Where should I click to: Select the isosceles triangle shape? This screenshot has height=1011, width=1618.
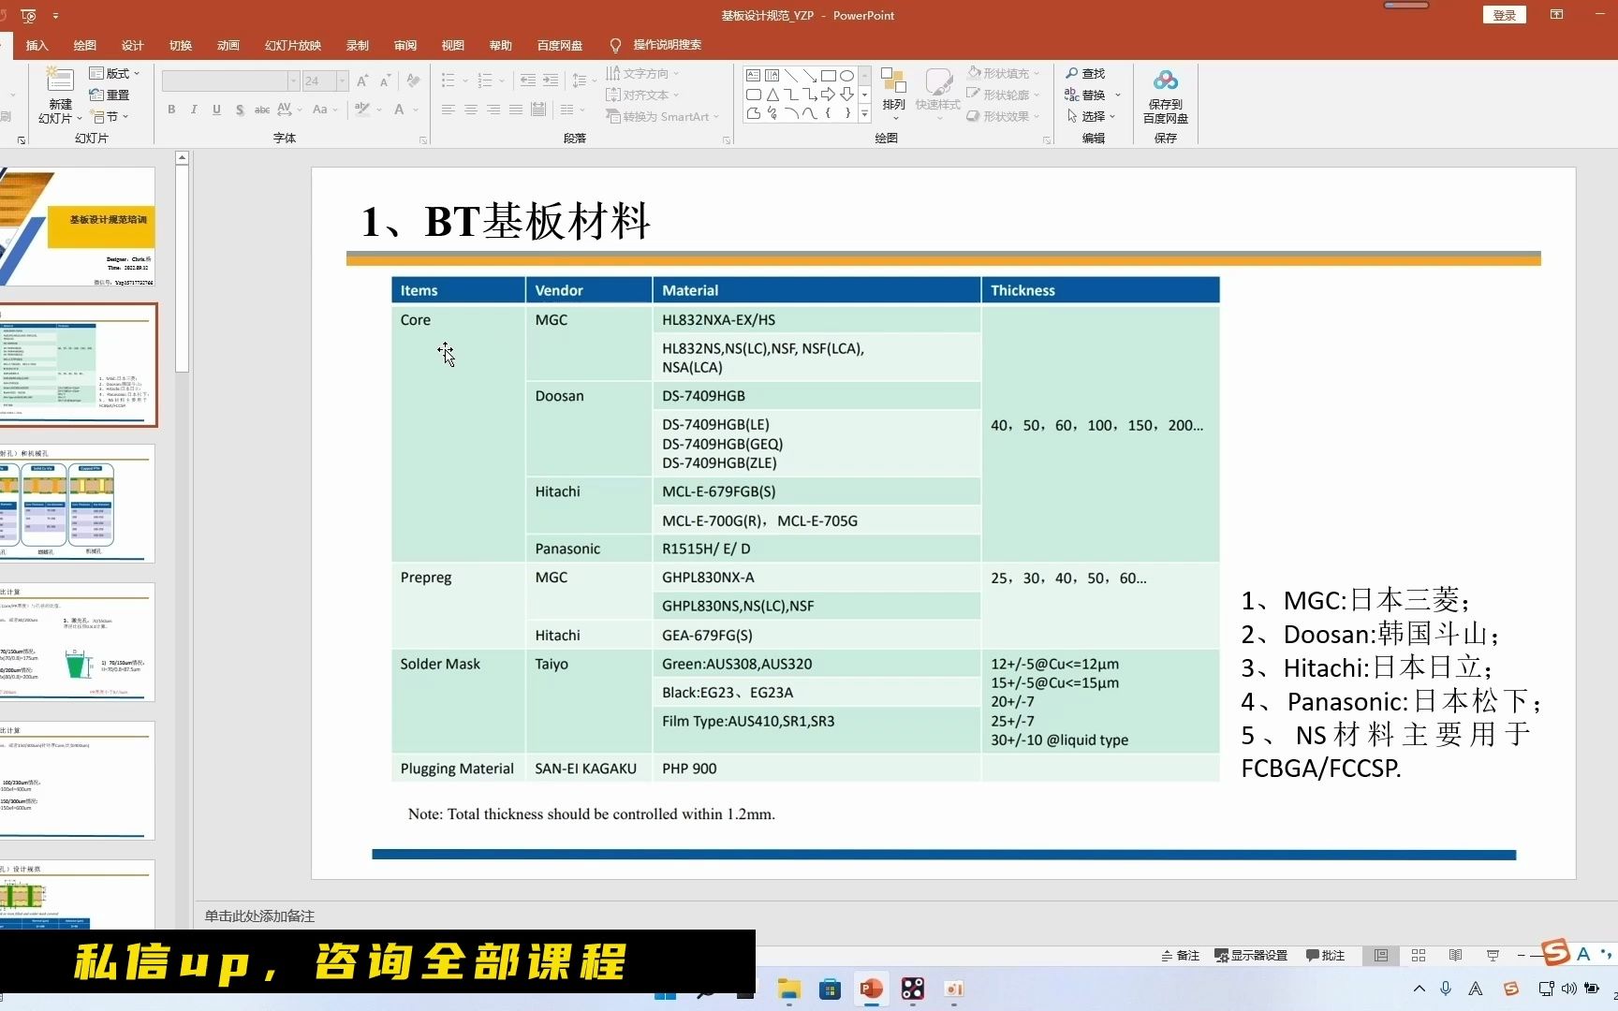772,95
